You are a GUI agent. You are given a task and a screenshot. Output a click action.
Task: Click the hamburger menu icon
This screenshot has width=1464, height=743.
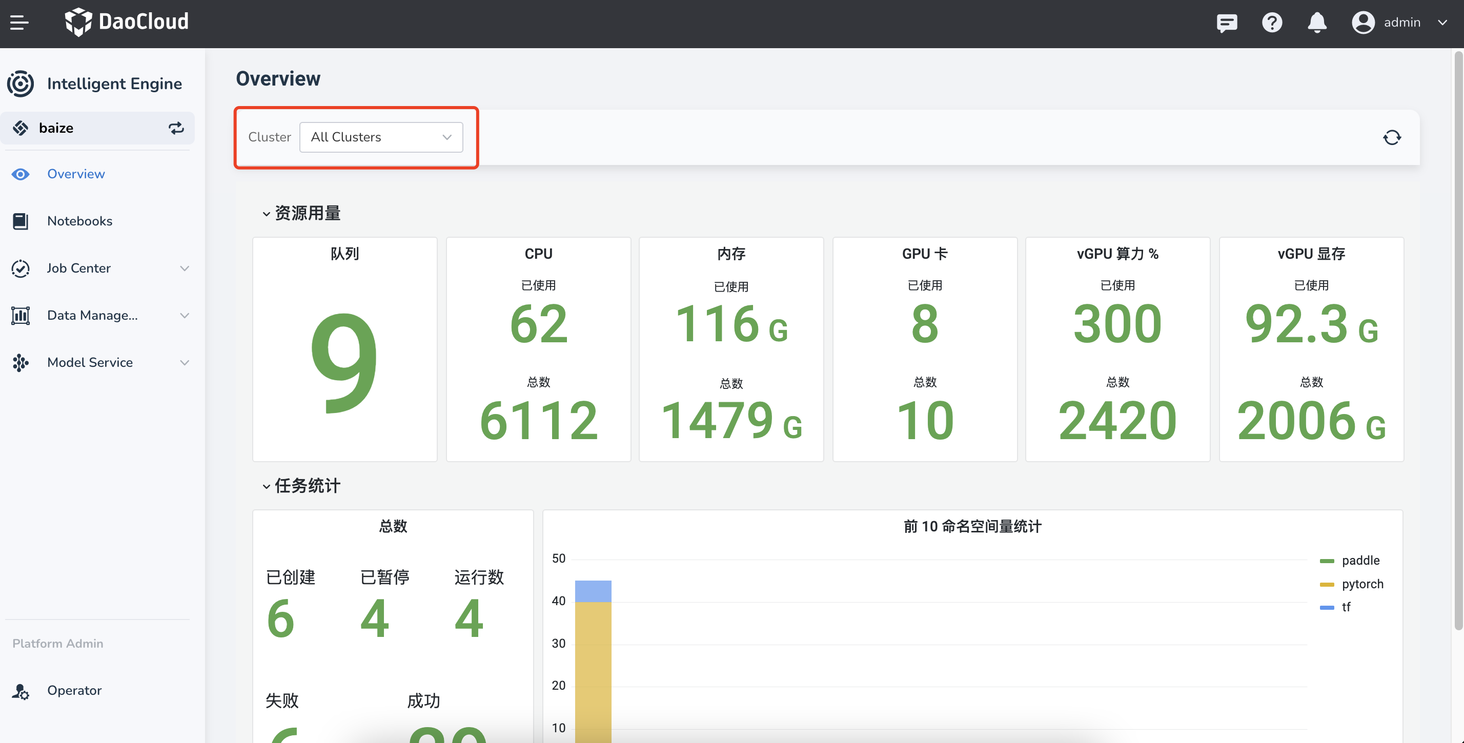(x=19, y=23)
